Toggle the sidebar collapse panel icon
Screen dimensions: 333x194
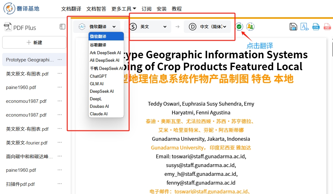[x=63, y=27]
